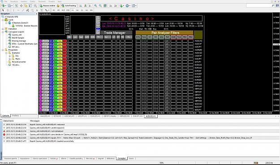
Task: Click the 'loaded successfully' log row
Action: coord(141,141)
